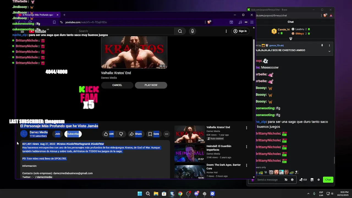Viewport: 352px width, 198px height.
Task: Click the Damez Media channel avatar
Action: click(x=24, y=134)
